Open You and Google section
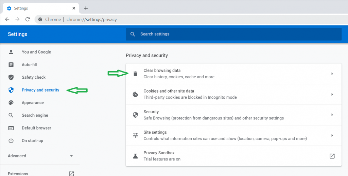This screenshot has height=176, width=348. 36,52
